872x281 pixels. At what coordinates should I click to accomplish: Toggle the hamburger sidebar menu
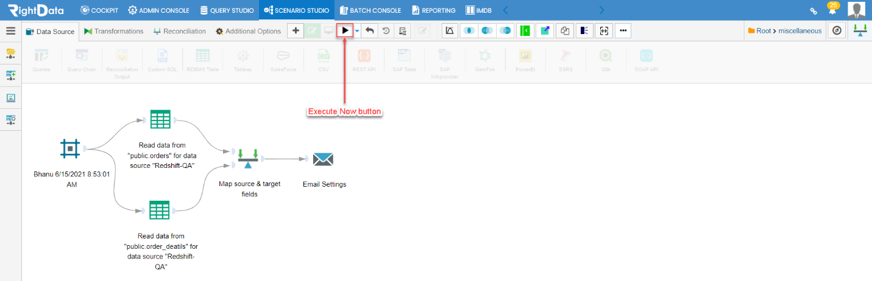click(10, 31)
